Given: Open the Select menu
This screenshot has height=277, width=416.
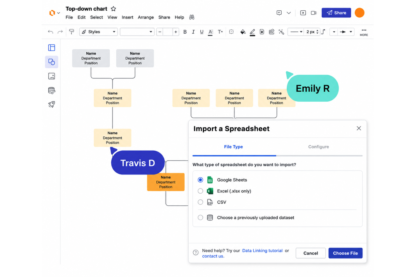Looking at the screenshot, I should click(x=96, y=17).
